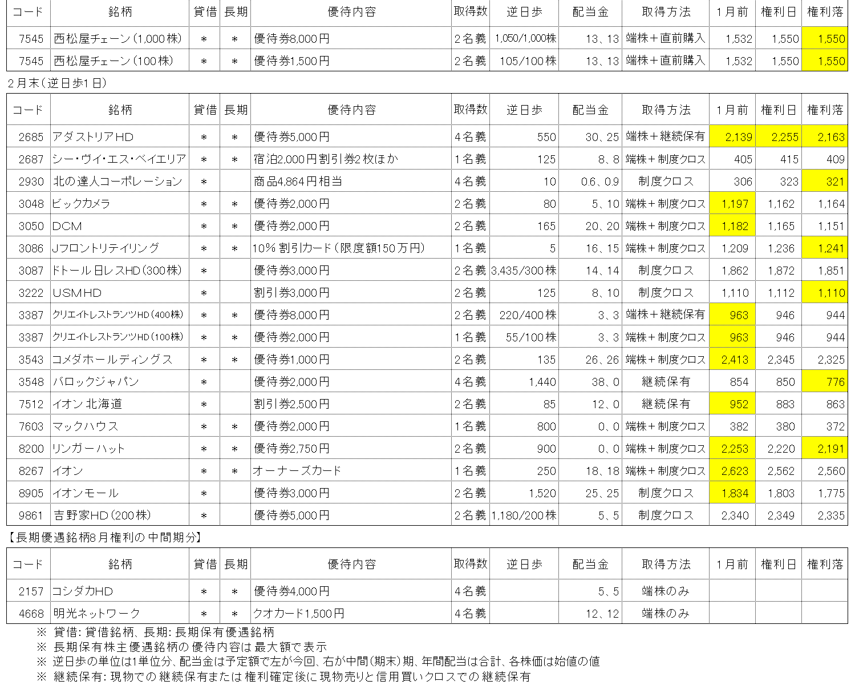Click 明光ネットワーク name cell
The image size is (855, 685).
120,614
